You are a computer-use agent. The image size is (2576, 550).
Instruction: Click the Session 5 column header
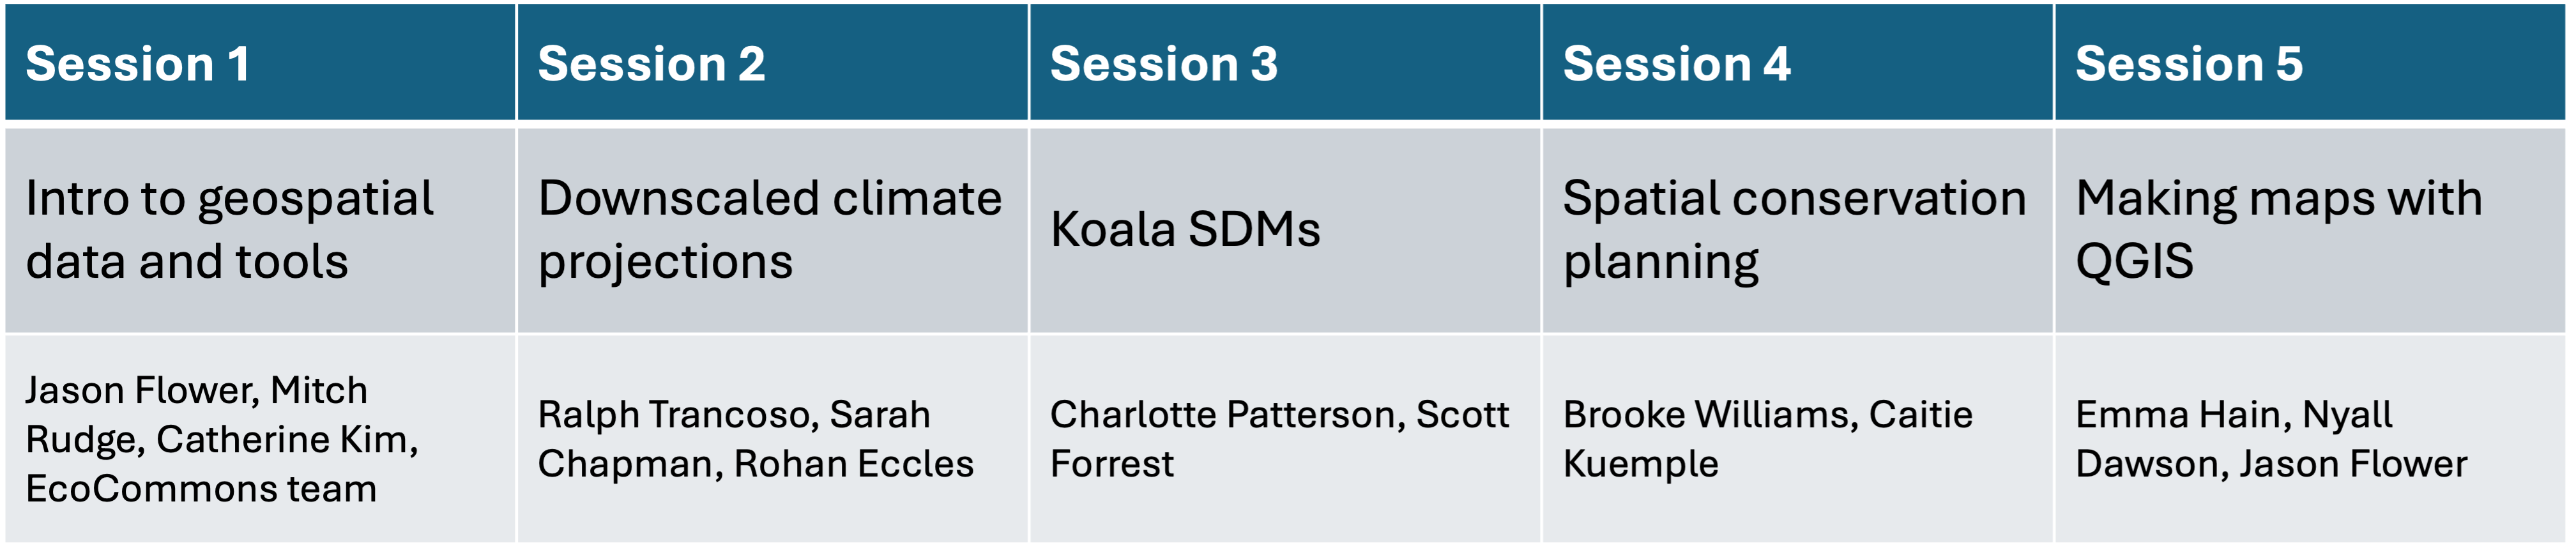click(2310, 62)
